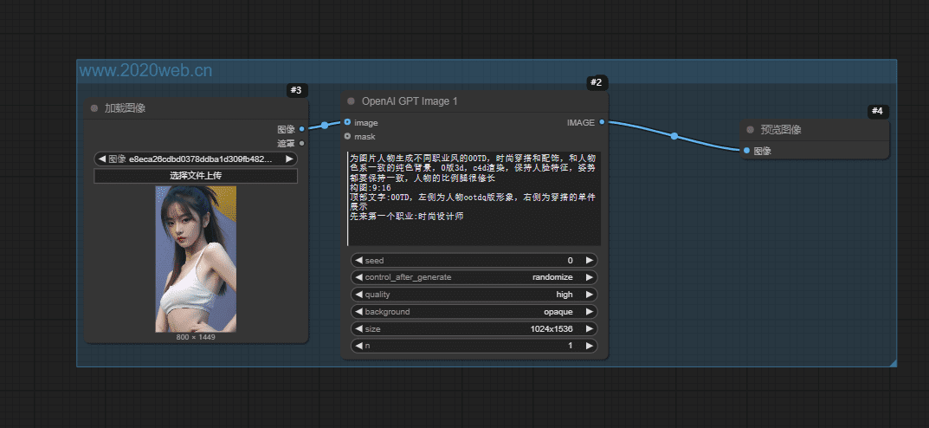Click the www.2020web.cn group title
The width and height of the screenshot is (929, 428).
pos(145,71)
